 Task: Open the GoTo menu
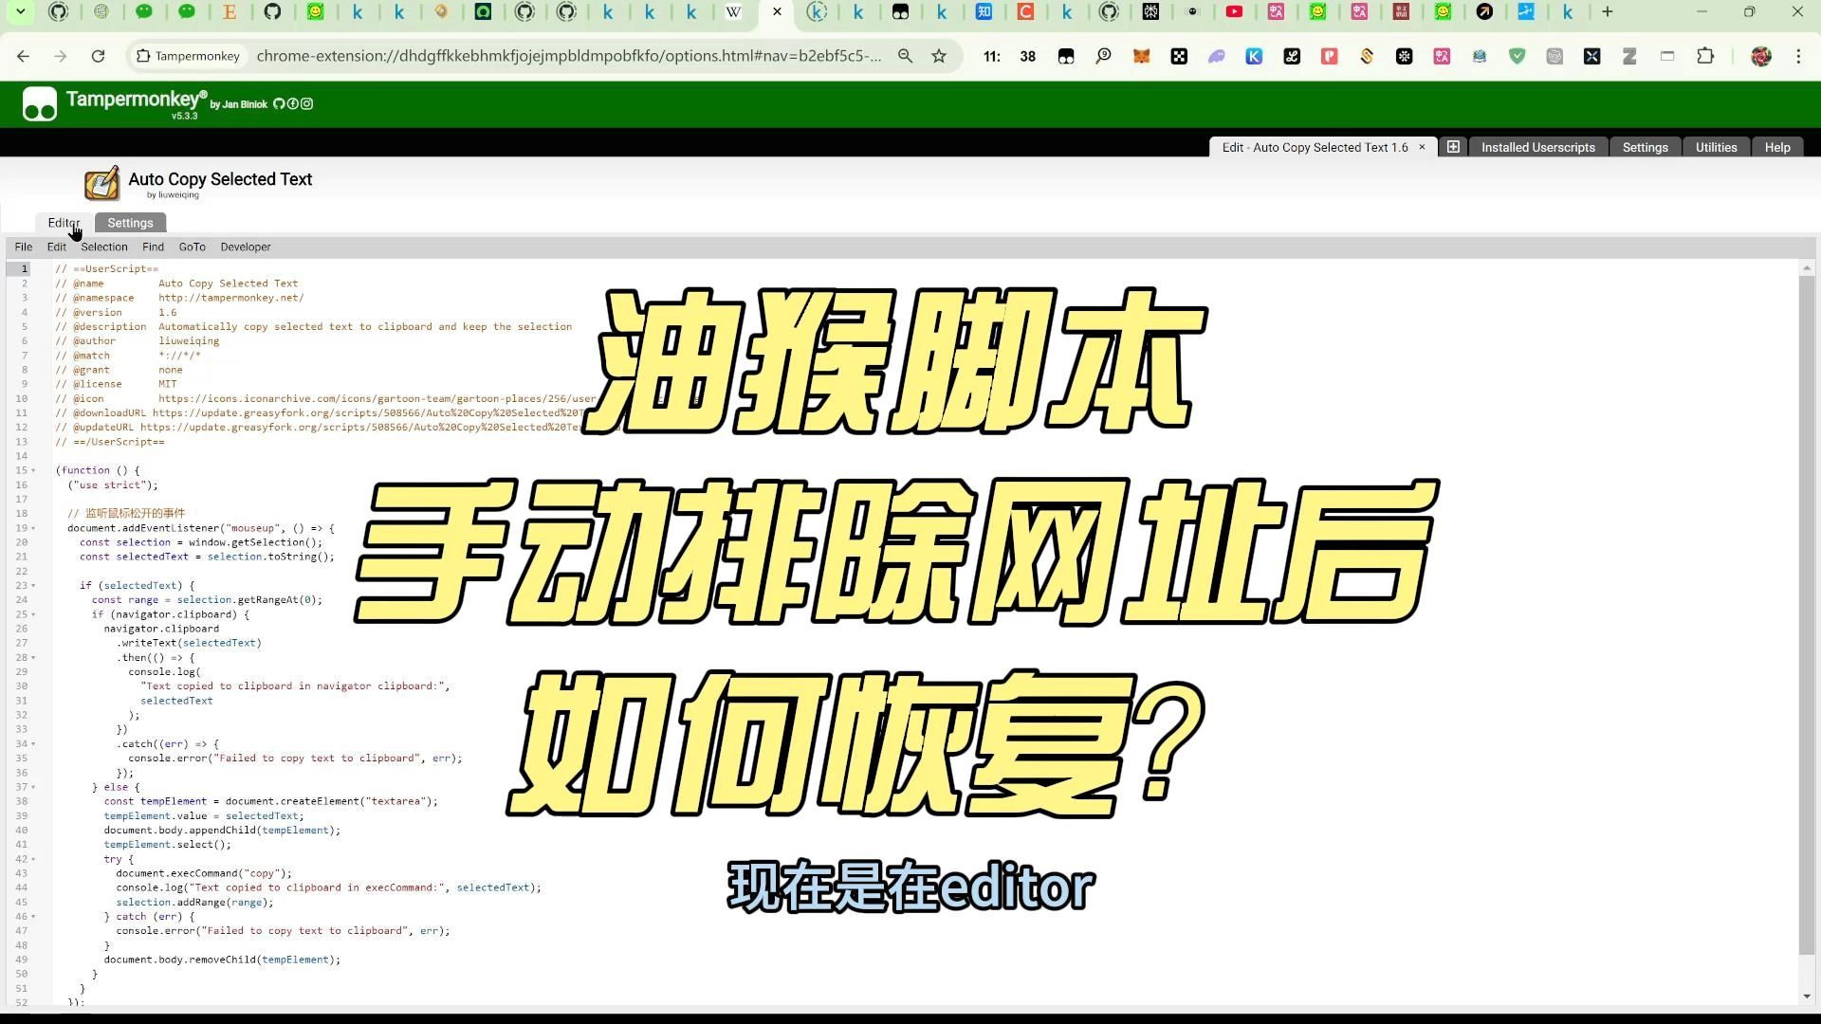coord(193,247)
